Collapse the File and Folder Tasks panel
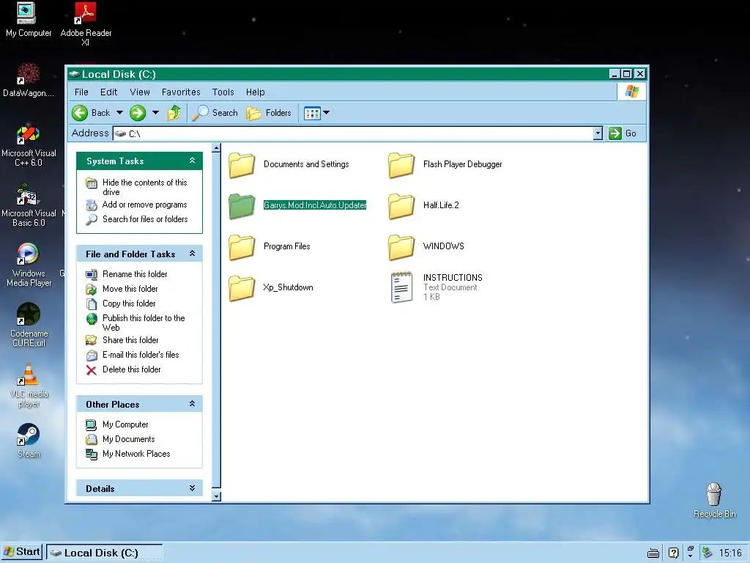 pyautogui.click(x=192, y=253)
